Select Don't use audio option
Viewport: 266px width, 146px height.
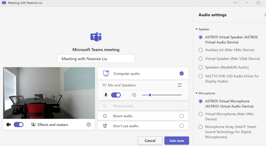(x=181, y=126)
